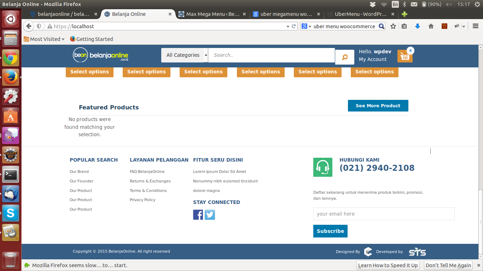Reload the page with refresh icon

coord(294,26)
